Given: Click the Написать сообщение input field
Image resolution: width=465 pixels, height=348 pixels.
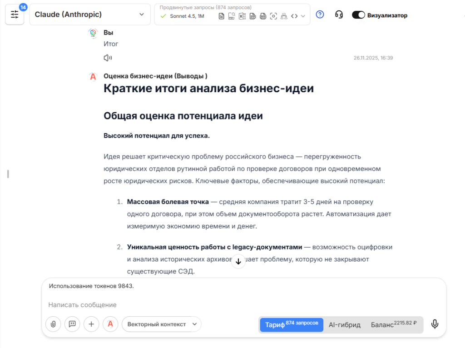Looking at the screenshot, I should click(x=136, y=304).
